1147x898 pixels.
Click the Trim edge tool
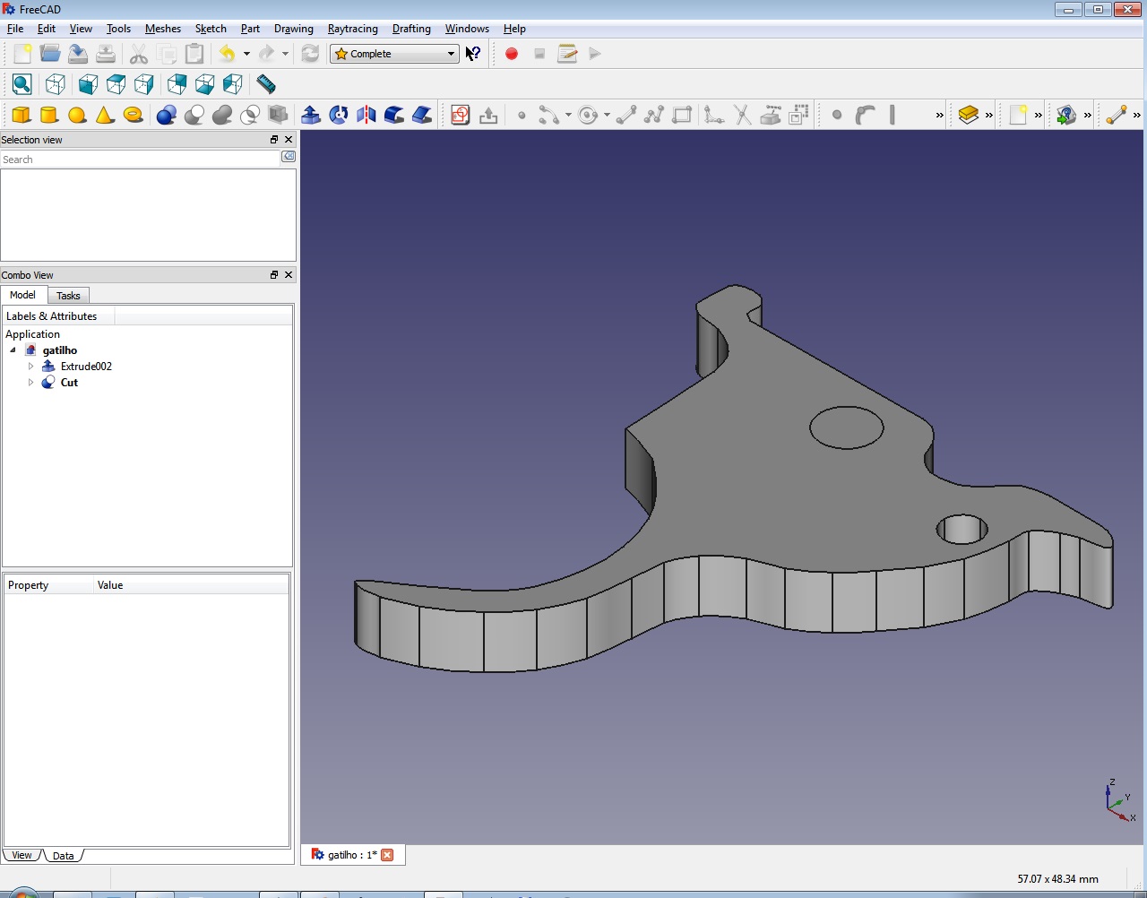tap(742, 115)
